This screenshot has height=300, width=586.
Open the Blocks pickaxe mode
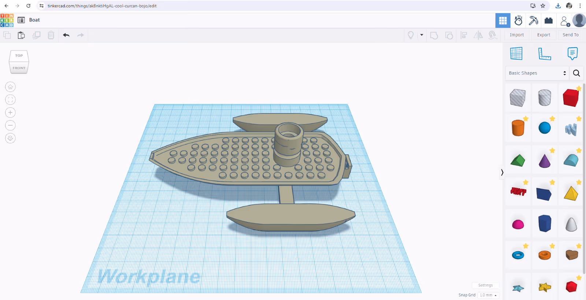tap(533, 21)
